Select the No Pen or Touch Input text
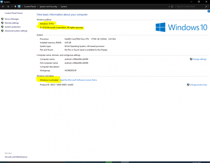The image size is (210, 163). click(86, 50)
